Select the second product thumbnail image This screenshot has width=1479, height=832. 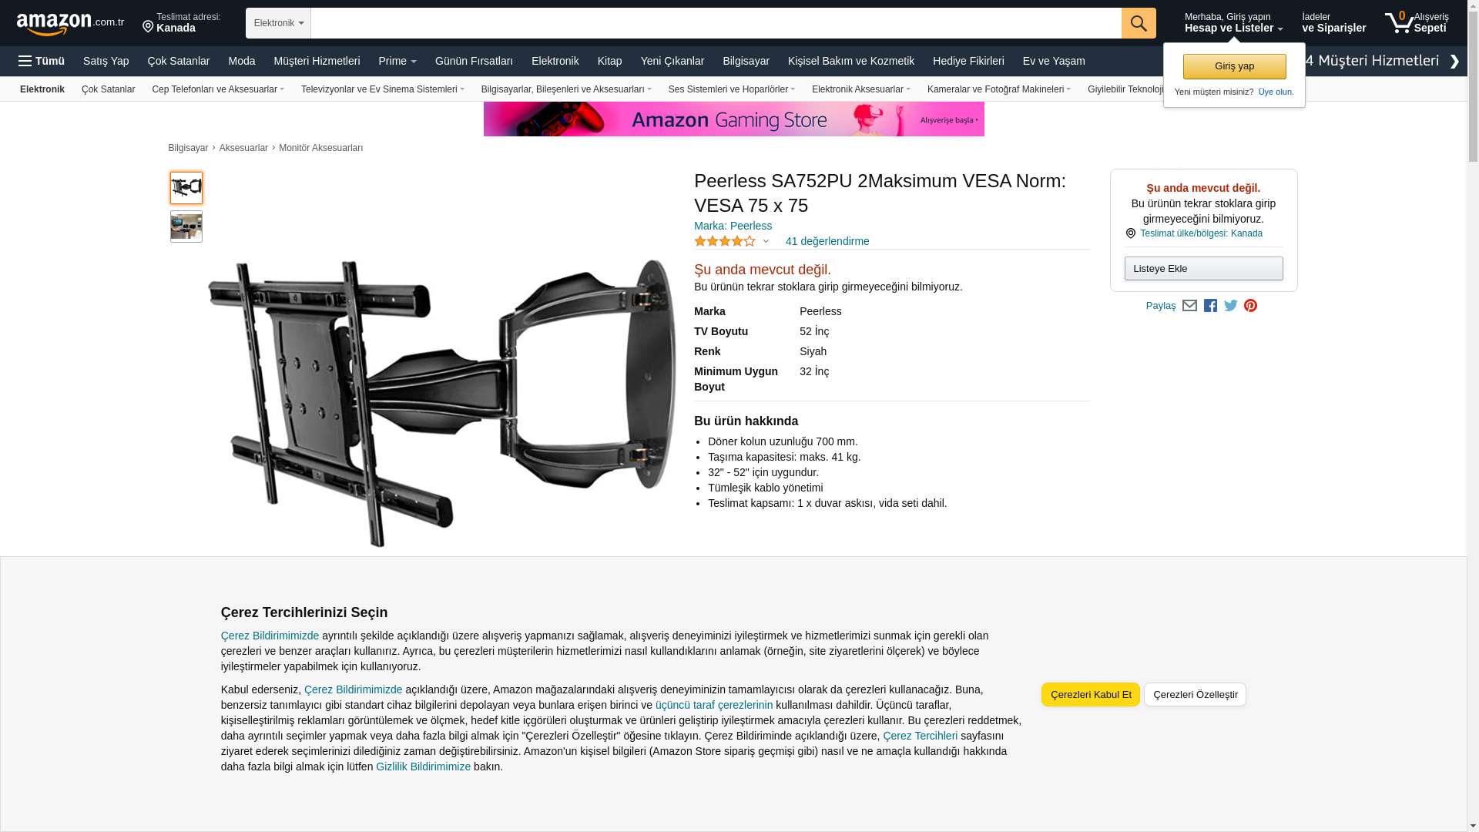[186, 226]
